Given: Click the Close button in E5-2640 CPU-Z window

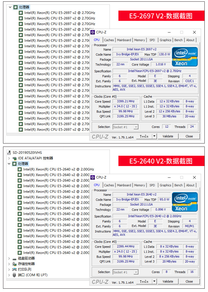Looking at the screenshot, I should pos(189,281).
